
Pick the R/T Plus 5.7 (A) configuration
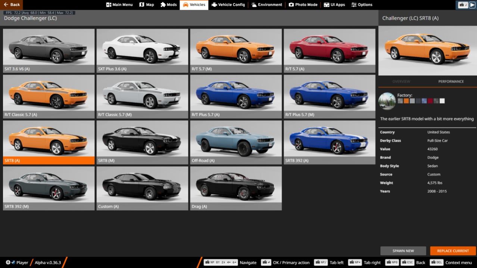click(236, 96)
